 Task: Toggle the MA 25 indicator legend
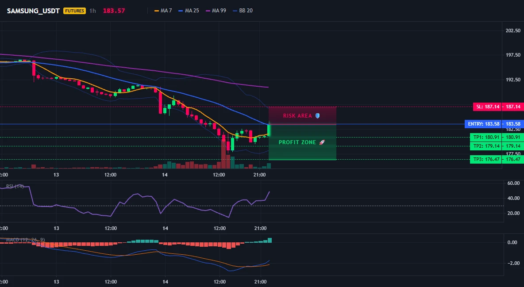click(189, 11)
